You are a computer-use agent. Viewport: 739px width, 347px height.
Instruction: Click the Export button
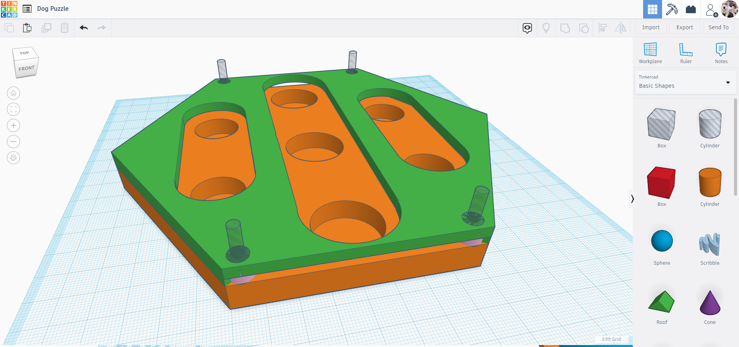685,27
